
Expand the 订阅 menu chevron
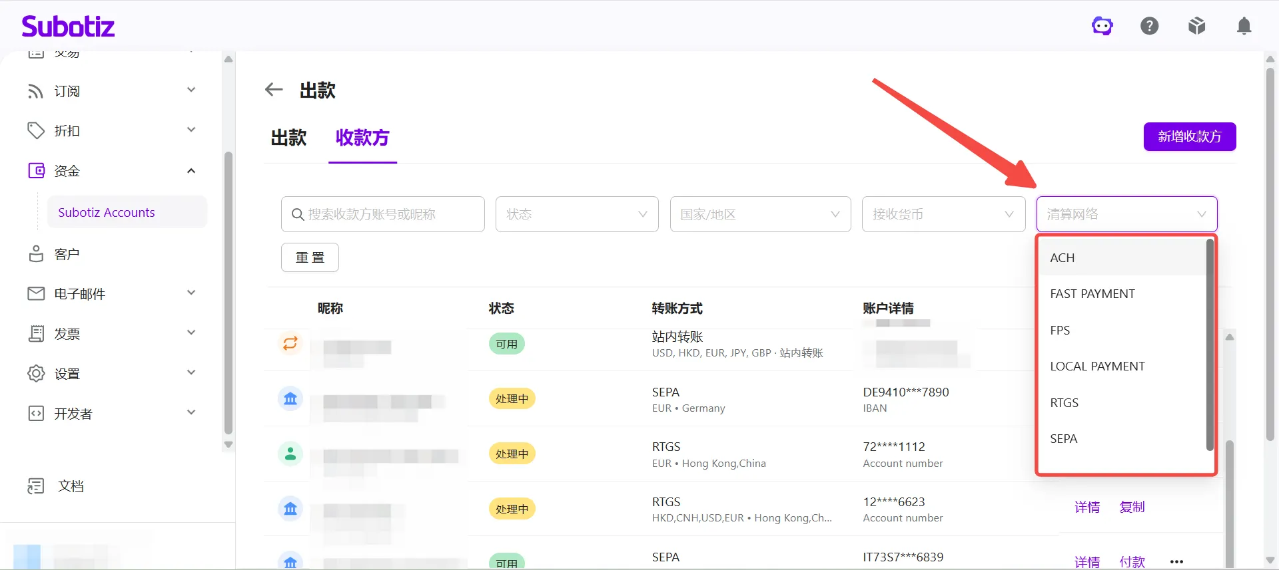point(191,90)
